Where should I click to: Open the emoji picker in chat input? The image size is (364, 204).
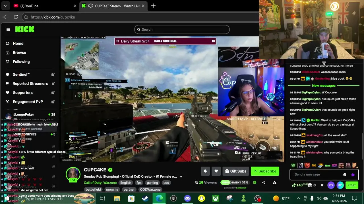[345, 175]
